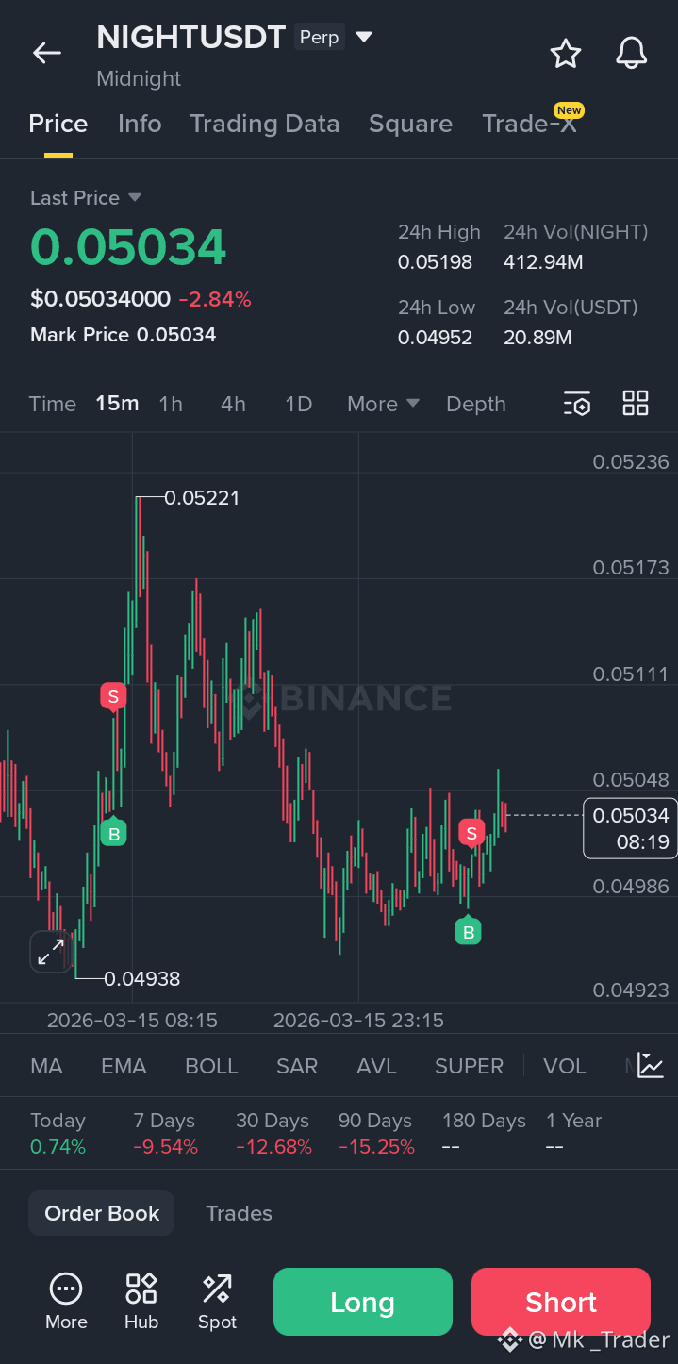Select the Time chart interval
Viewport: 678px width, 1364px height.
coord(53,404)
